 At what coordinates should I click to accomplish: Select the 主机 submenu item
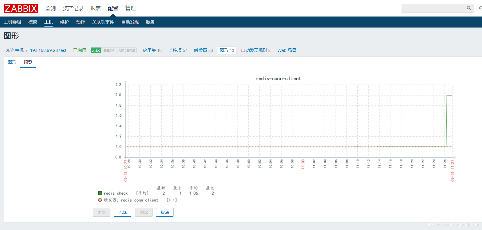pos(49,22)
